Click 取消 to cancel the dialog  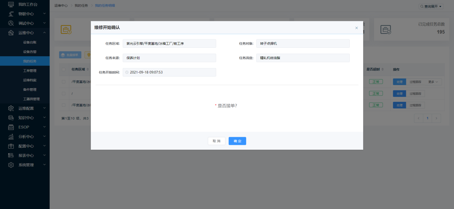click(x=216, y=141)
